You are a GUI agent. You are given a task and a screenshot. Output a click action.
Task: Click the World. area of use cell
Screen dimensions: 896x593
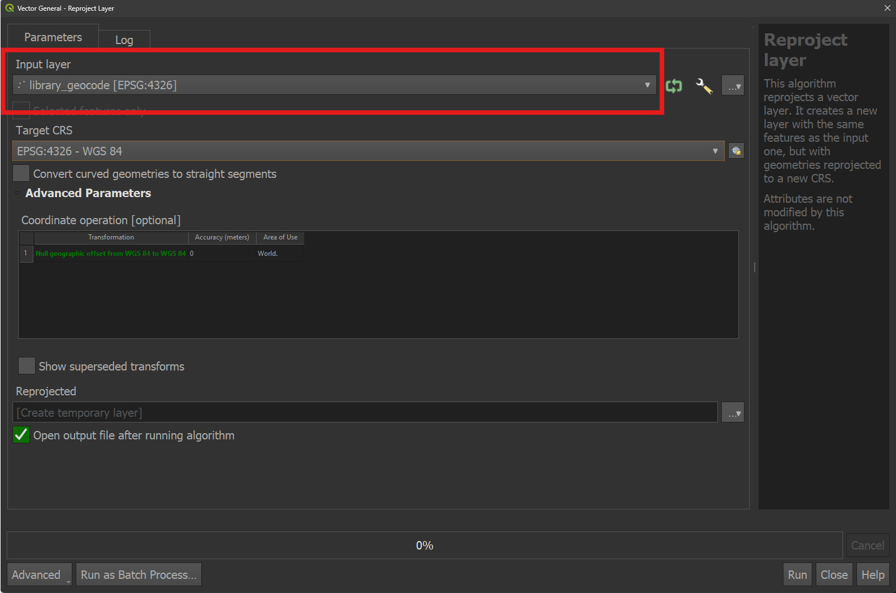coord(280,254)
